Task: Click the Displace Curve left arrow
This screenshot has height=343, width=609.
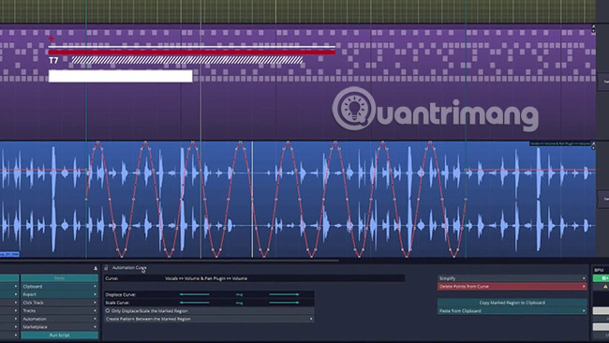Action: pos(194,294)
